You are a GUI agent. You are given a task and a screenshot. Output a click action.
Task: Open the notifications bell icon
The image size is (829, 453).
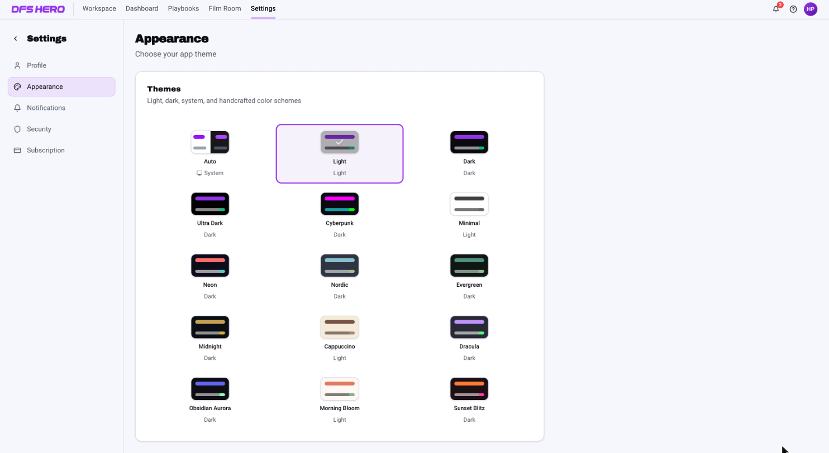(x=776, y=9)
